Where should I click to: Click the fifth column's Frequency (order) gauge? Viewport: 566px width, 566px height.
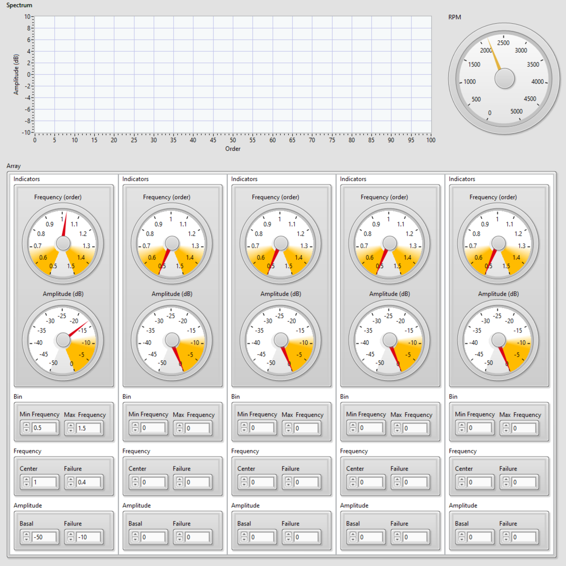point(498,244)
